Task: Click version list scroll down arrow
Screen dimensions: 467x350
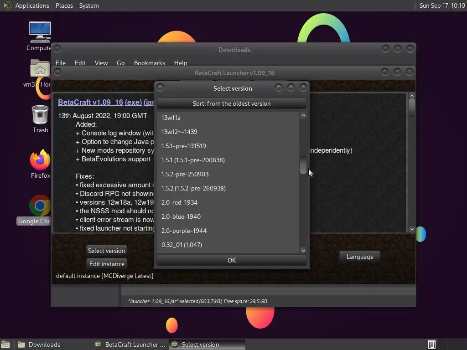Action: [x=303, y=250]
